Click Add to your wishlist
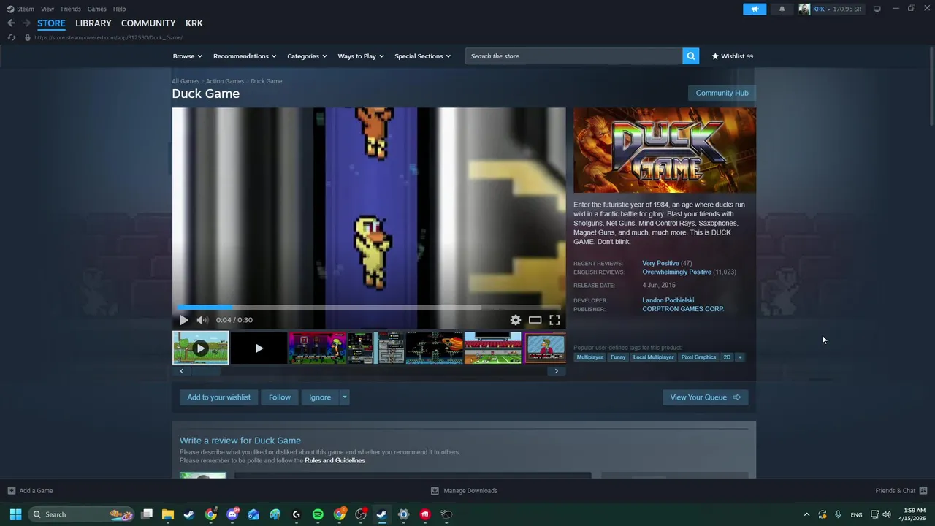Image resolution: width=935 pixels, height=526 pixels. tap(218, 397)
